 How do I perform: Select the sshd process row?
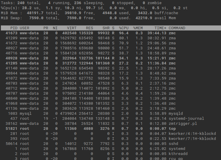[110, 144]
